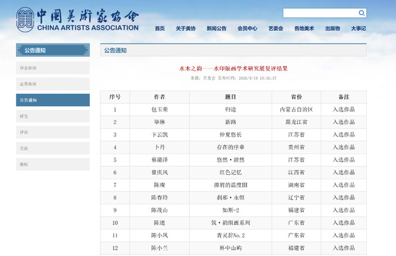Click the search magnifier icon
Viewport: 396px width, 256px height.
[x=362, y=13]
